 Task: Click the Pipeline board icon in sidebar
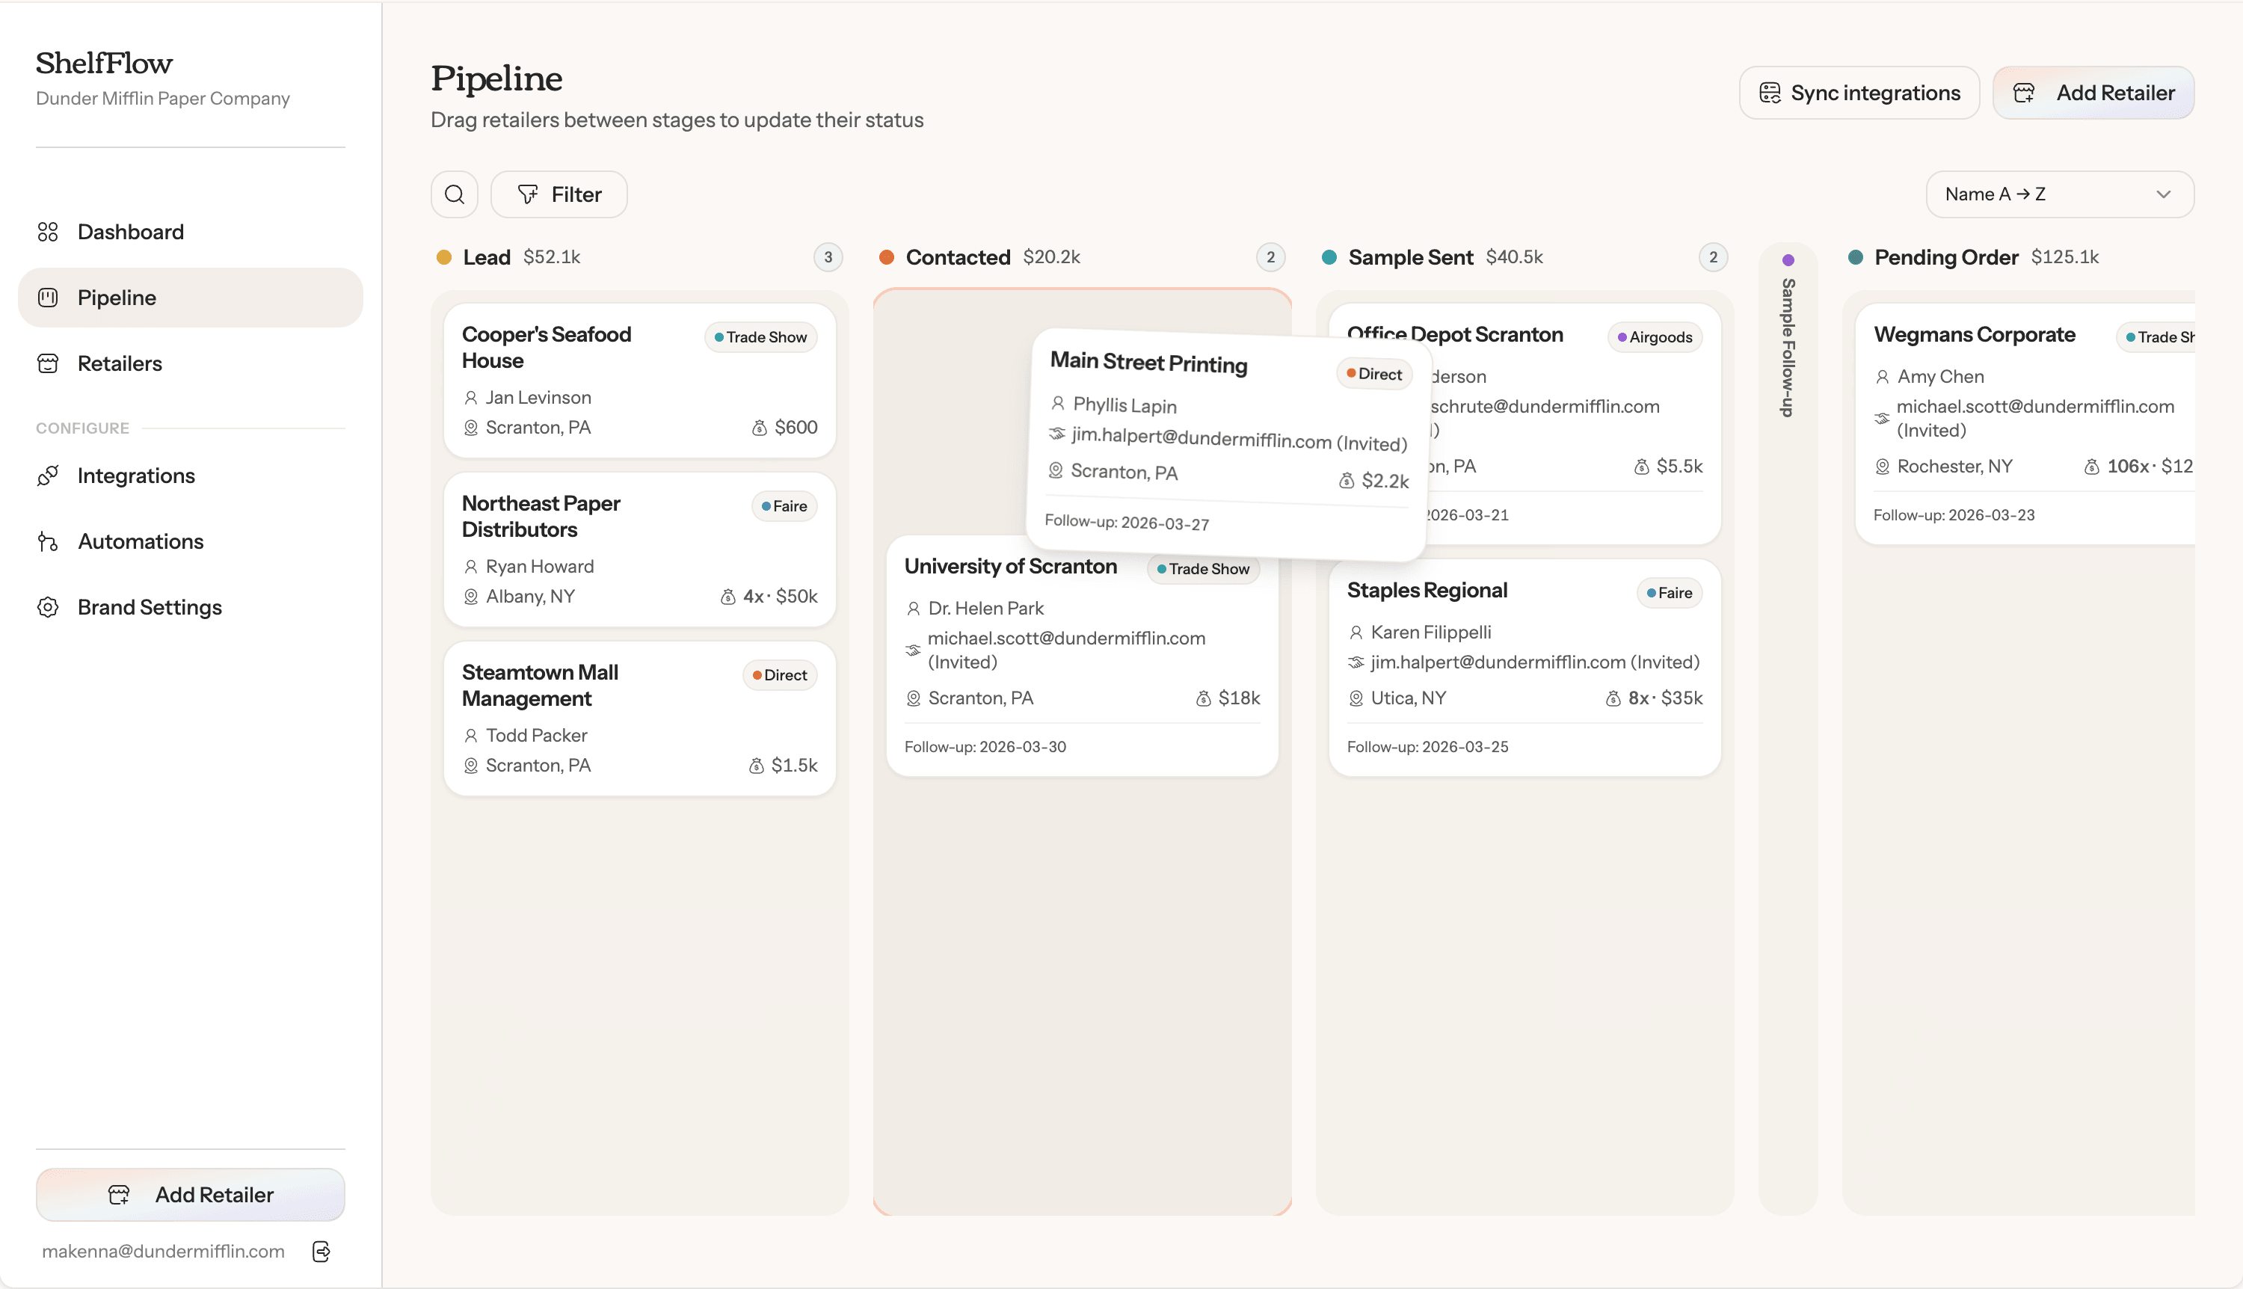pos(48,298)
